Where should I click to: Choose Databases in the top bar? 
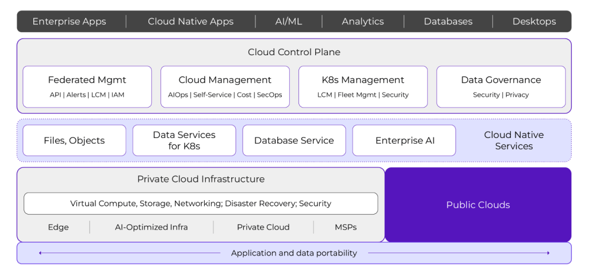pos(448,21)
